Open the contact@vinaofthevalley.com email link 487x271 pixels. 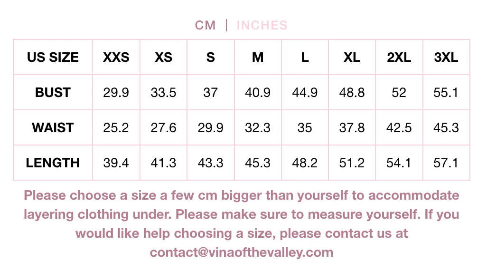[x=241, y=252]
